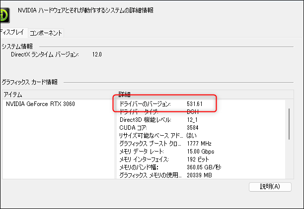
Task: Click resizable BAR value はい
Action: click(192, 136)
